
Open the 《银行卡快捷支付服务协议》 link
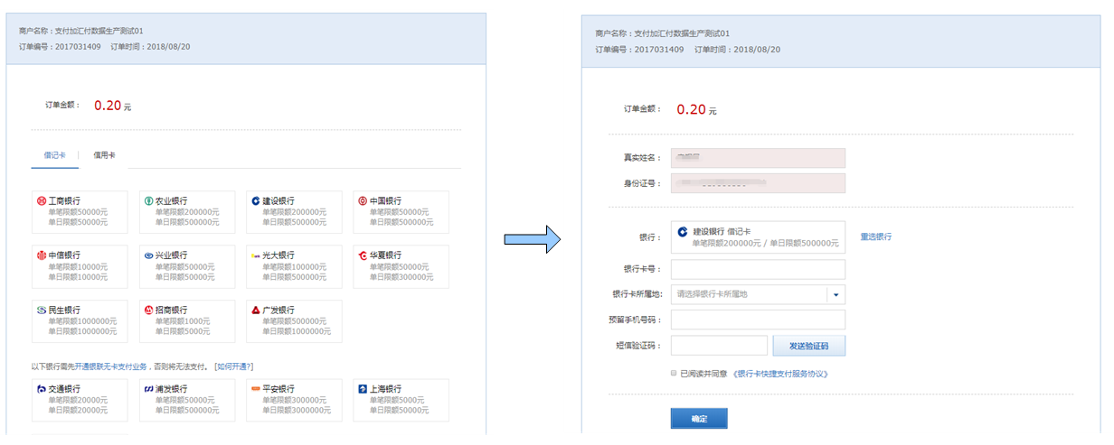(x=780, y=374)
